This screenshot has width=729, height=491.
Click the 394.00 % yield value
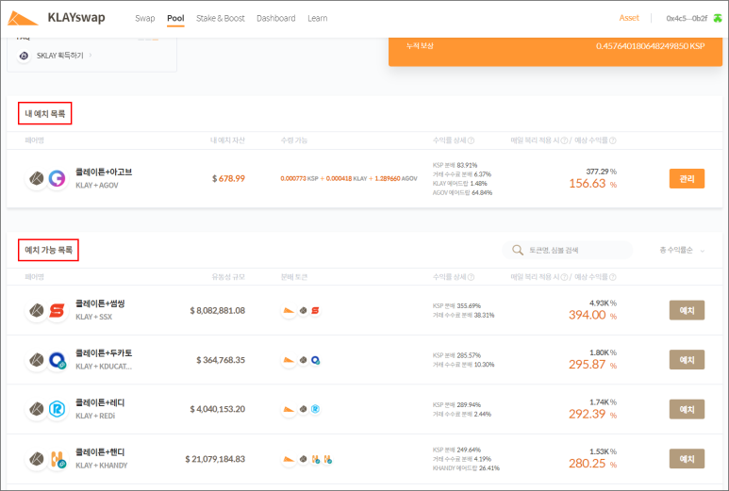tap(593, 315)
